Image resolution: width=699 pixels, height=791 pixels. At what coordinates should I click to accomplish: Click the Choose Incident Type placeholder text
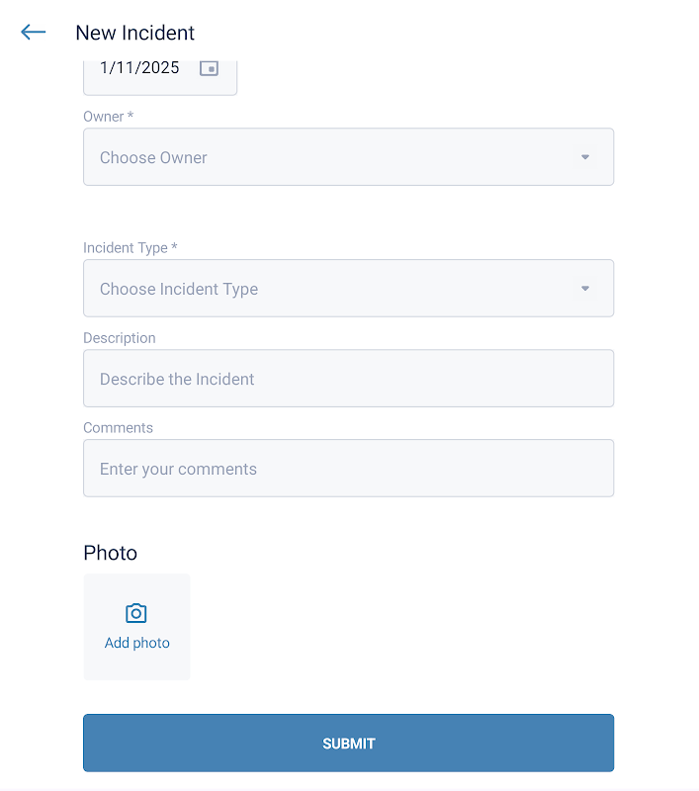(179, 289)
